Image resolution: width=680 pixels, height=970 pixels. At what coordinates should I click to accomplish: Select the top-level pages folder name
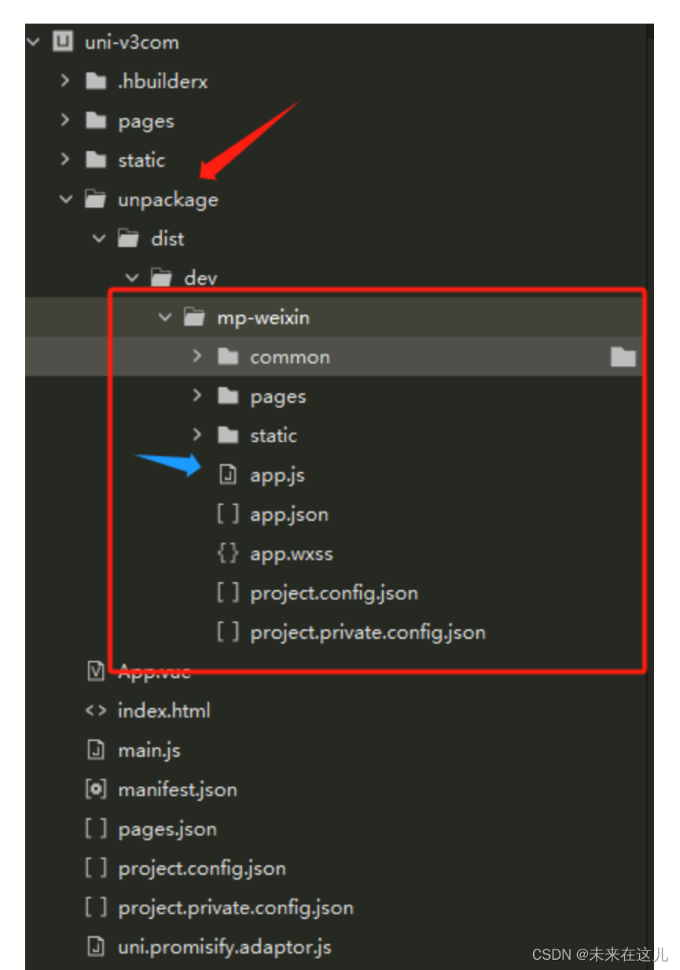tap(146, 122)
